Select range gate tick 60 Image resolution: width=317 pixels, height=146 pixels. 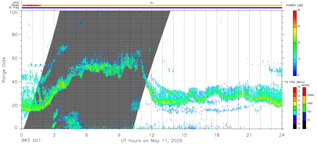click(15, 58)
